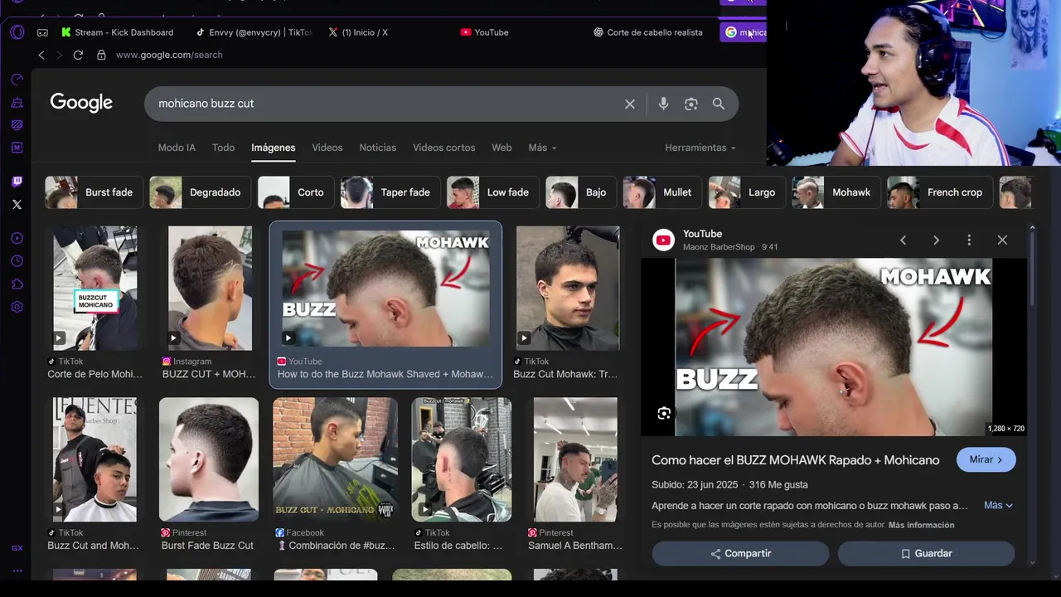Open Corte de Pelo Mohi... TikTok thumbnail

(x=94, y=288)
